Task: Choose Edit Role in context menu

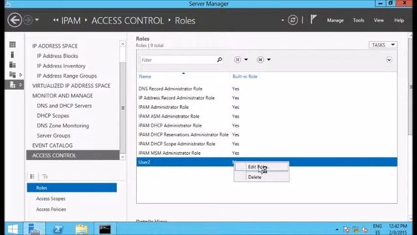Action: (x=261, y=167)
